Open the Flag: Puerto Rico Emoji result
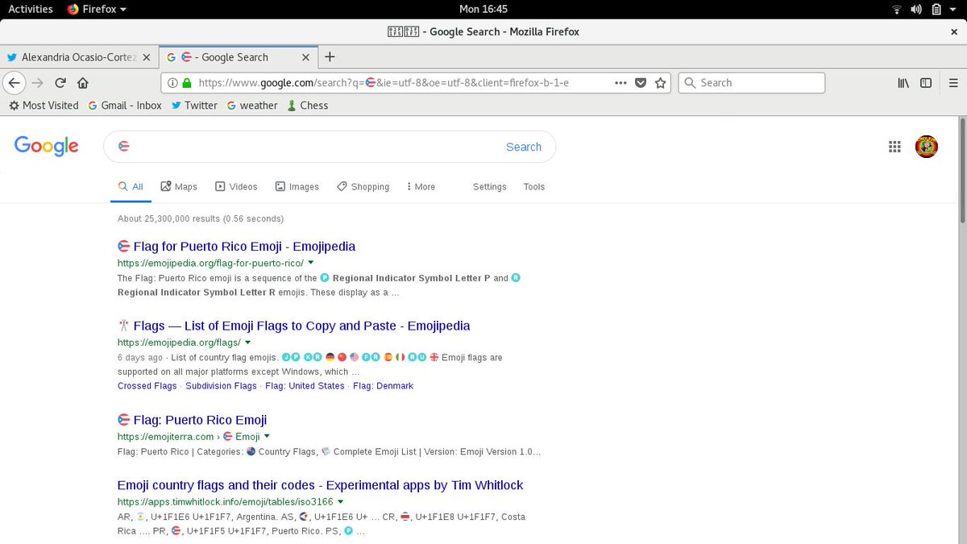967x544 pixels. tap(192, 420)
